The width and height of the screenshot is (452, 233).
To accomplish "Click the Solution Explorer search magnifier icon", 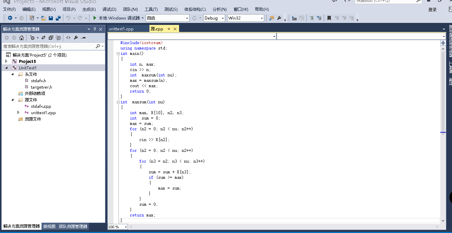I will 98,46.
